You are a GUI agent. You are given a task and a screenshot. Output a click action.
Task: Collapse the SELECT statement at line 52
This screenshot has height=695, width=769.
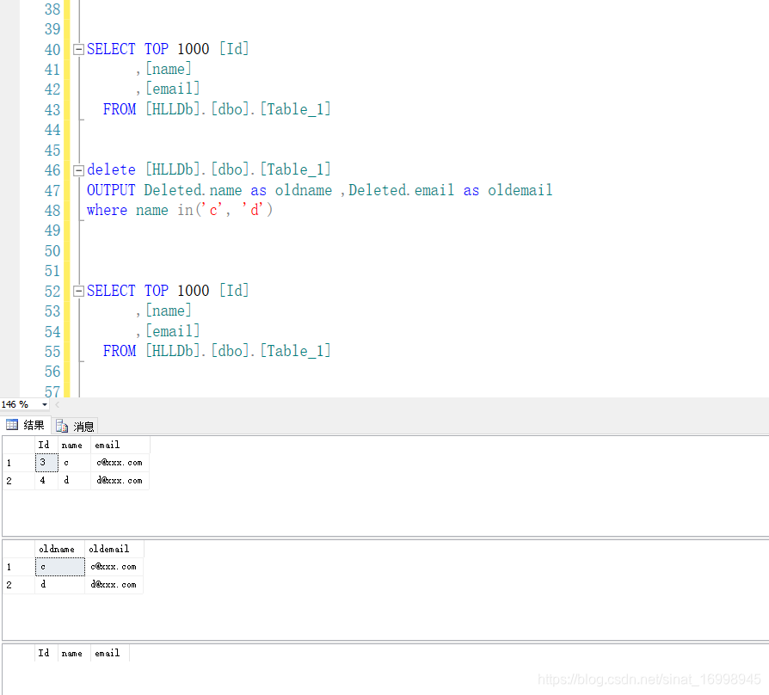click(x=77, y=291)
